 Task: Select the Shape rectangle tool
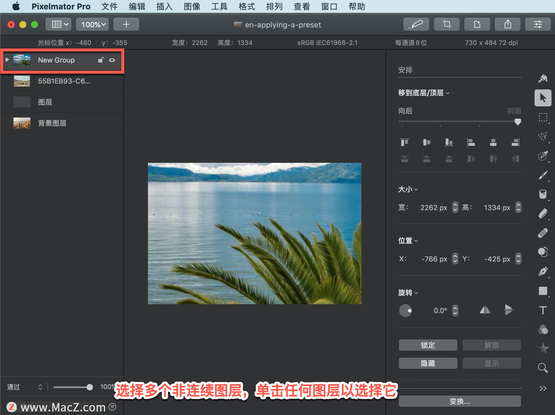[543, 291]
